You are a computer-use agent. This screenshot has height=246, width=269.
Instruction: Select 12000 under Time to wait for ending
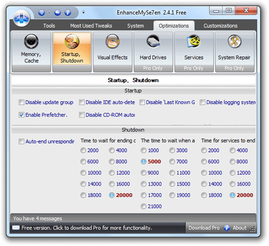(x=111, y=173)
